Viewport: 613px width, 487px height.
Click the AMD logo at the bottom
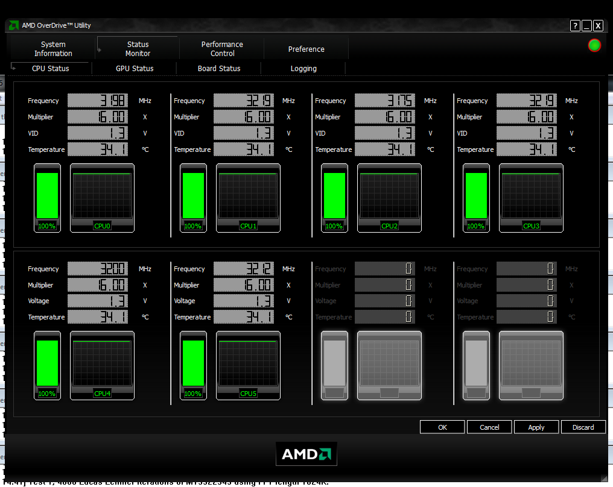[306, 454]
